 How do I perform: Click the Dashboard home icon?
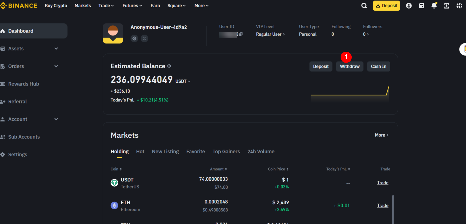click(x=3, y=31)
